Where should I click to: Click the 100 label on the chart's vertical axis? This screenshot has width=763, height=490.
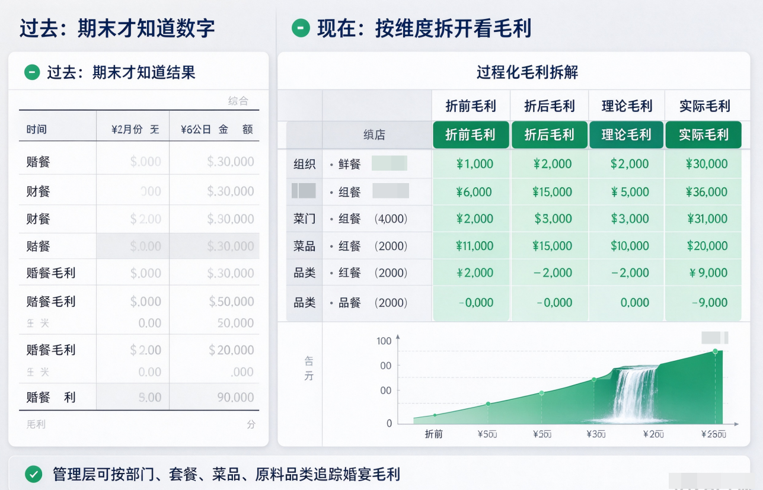(x=384, y=341)
